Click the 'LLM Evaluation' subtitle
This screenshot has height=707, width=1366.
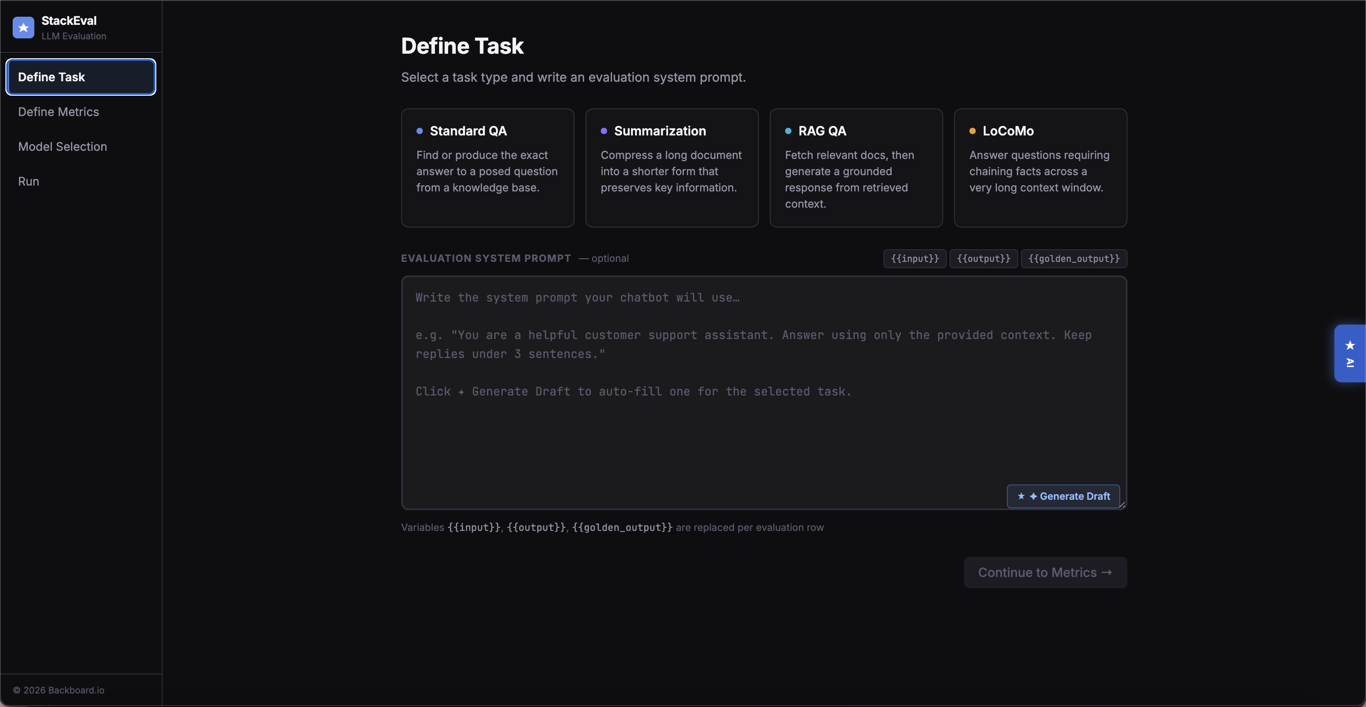74,36
